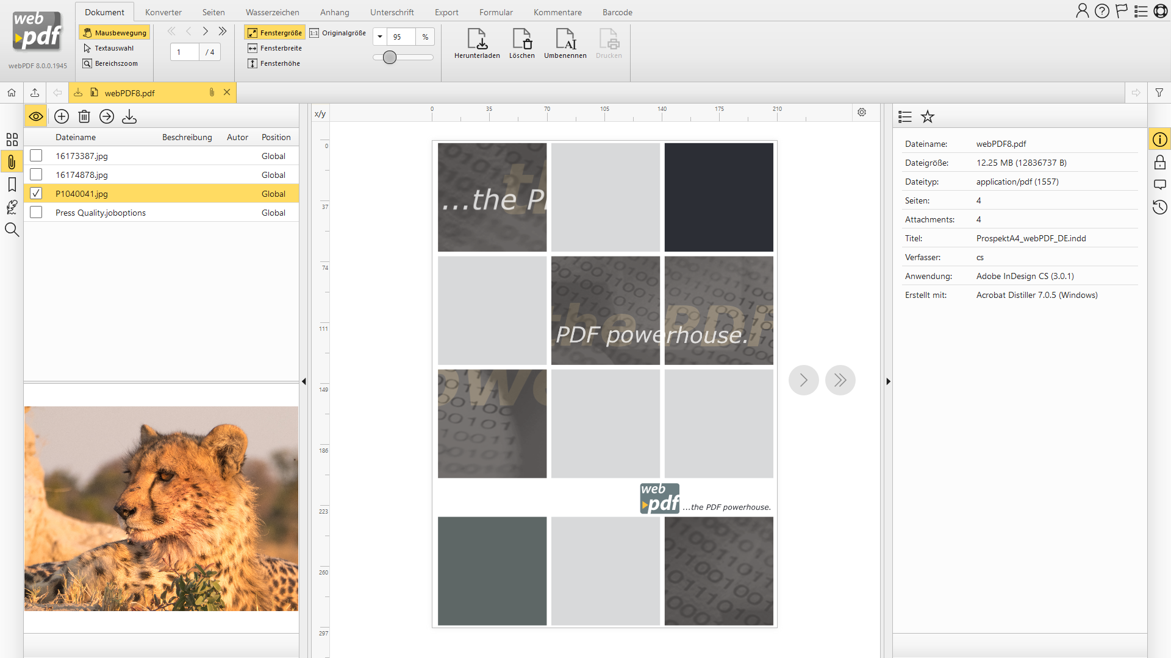This screenshot has height=658, width=1171.
Task: Add a new attachment with plus icon
Action: [62, 116]
